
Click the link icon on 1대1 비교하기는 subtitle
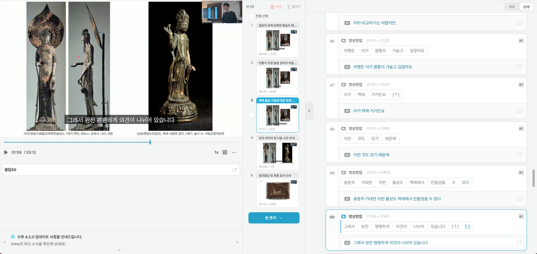[x=519, y=23]
